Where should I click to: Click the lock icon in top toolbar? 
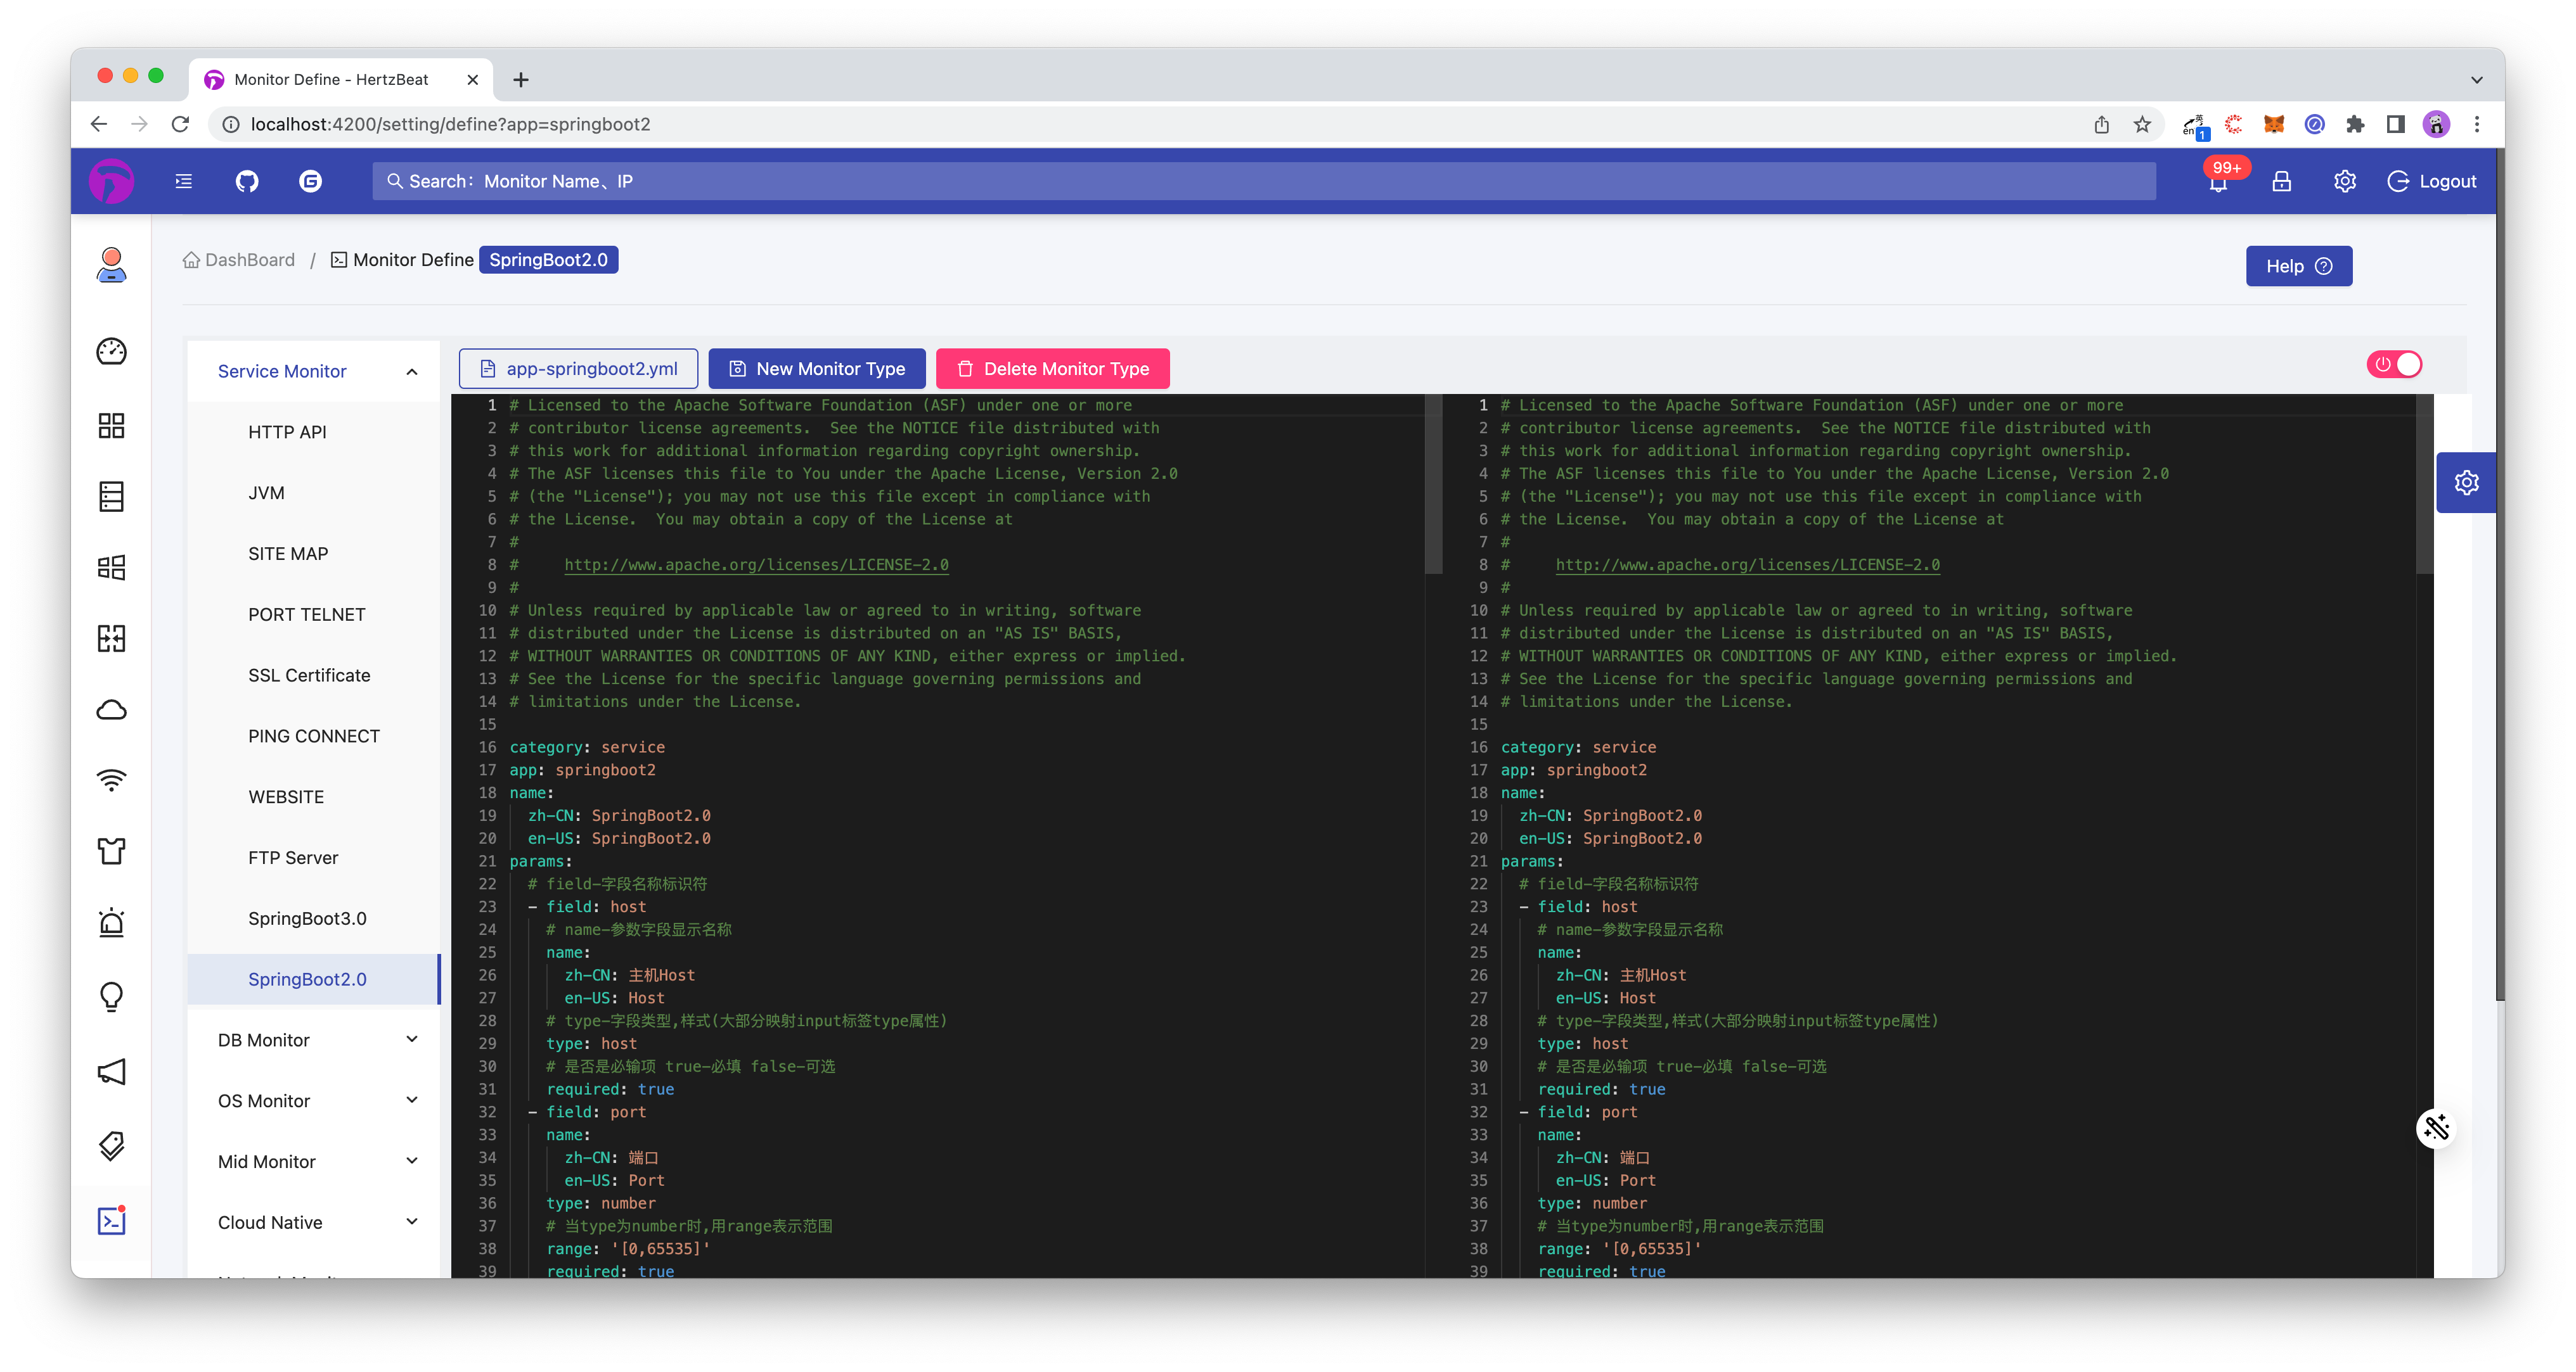point(2279,182)
